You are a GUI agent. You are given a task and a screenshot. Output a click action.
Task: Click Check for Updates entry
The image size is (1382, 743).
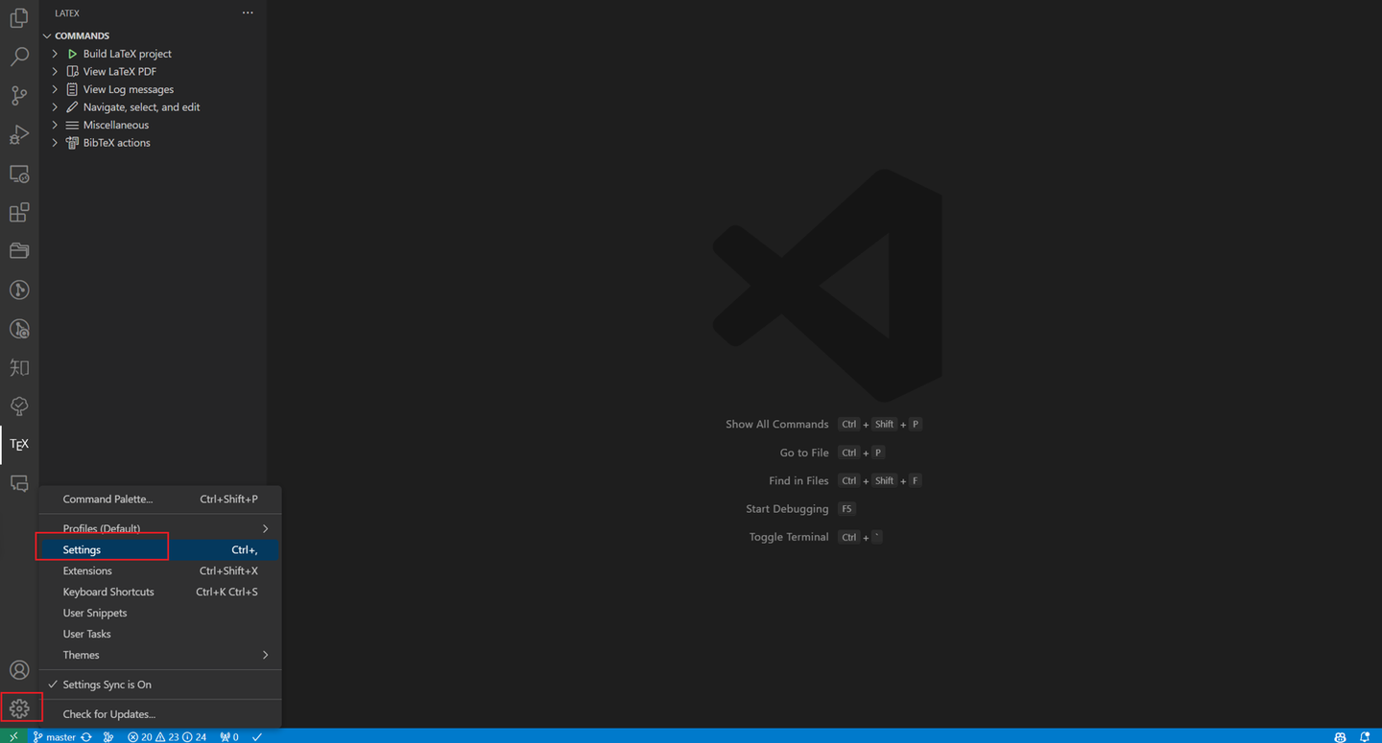click(107, 713)
